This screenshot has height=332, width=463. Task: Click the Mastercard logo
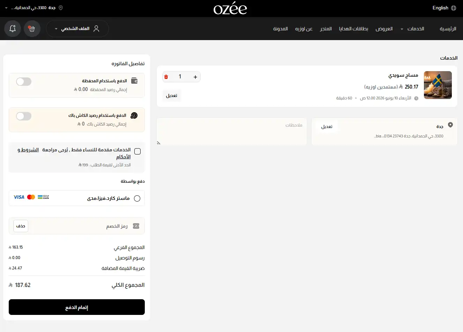click(x=31, y=197)
